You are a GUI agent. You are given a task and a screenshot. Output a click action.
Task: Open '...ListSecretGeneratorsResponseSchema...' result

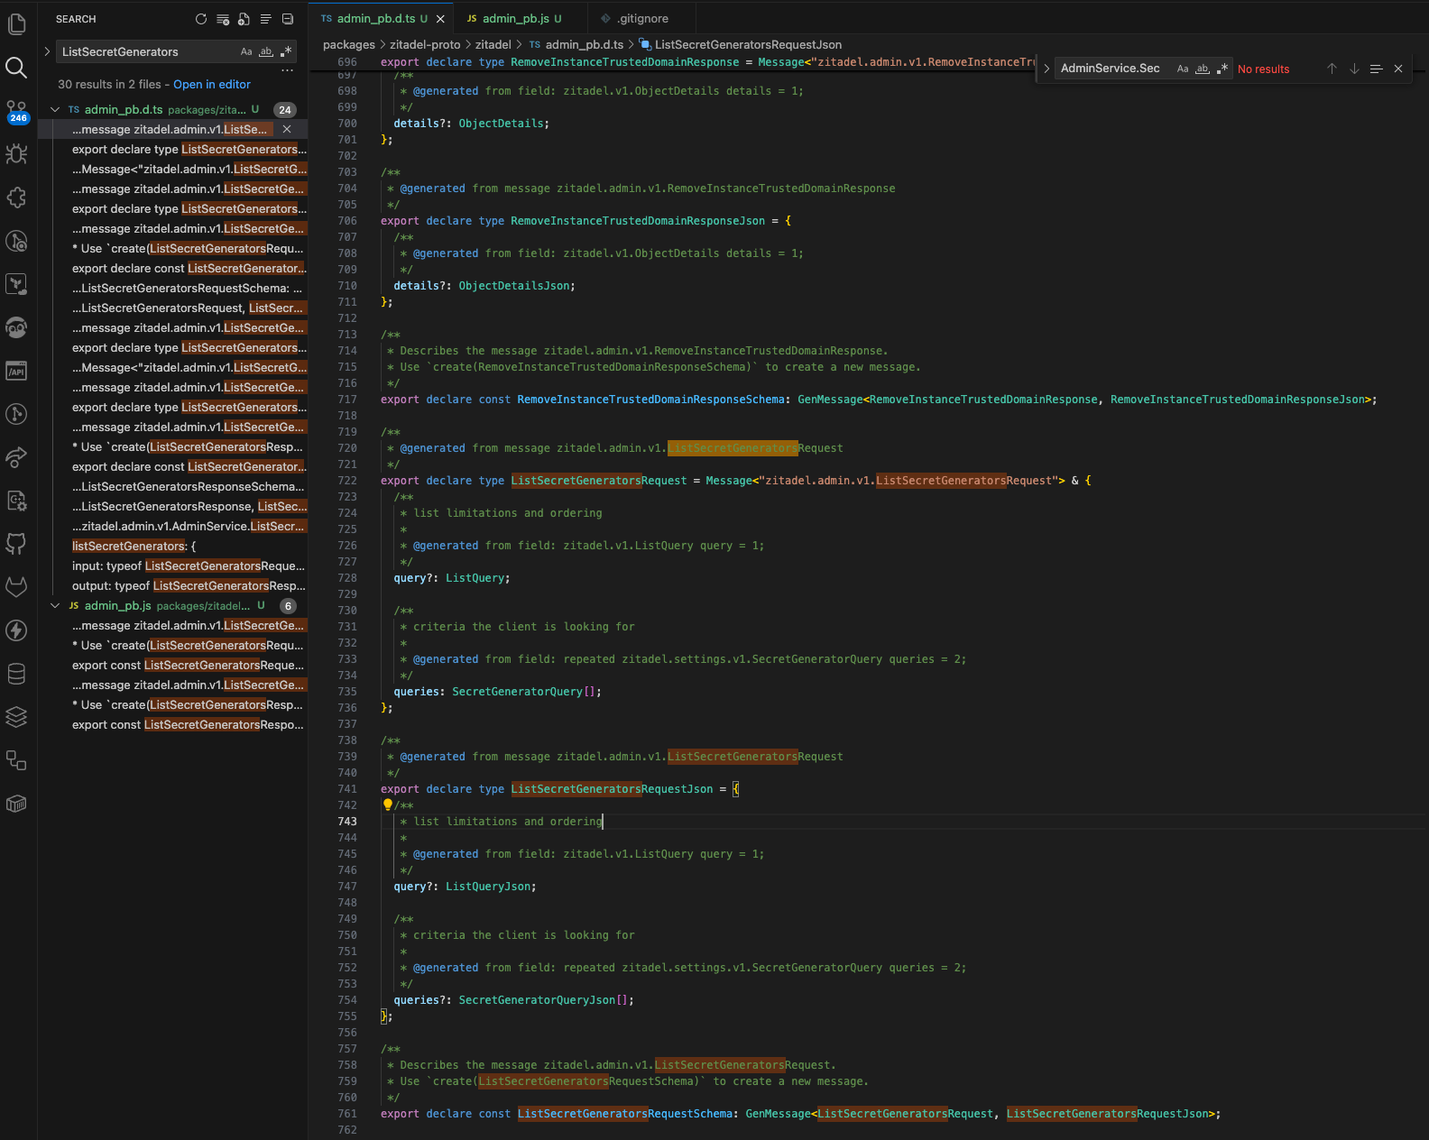point(172,486)
